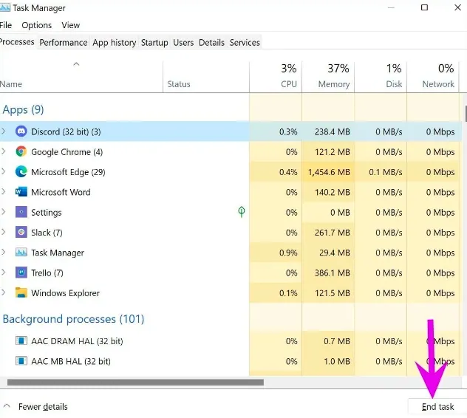Click the 386.1 MB Trello memory value
Image resolution: width=467 pixels, height=418 pixels.
point(333,273)
